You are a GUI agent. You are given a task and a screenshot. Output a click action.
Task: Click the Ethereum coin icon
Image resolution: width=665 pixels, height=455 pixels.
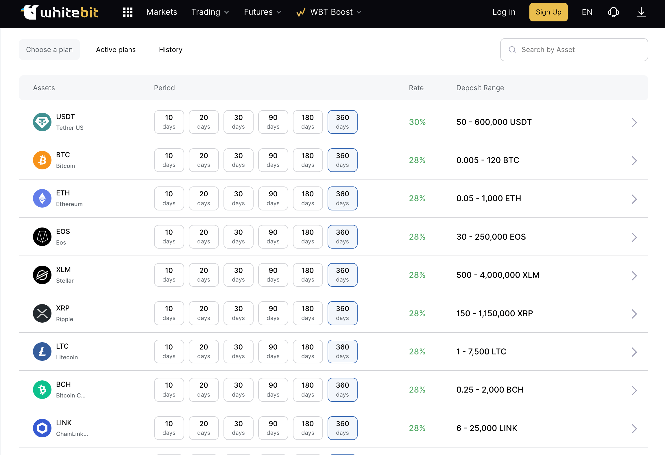click(x=42, y=198)
